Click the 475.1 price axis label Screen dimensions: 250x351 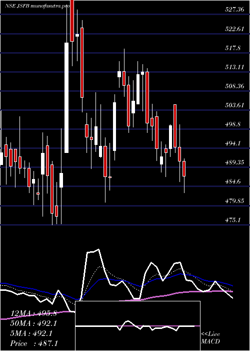coord(233,220)
